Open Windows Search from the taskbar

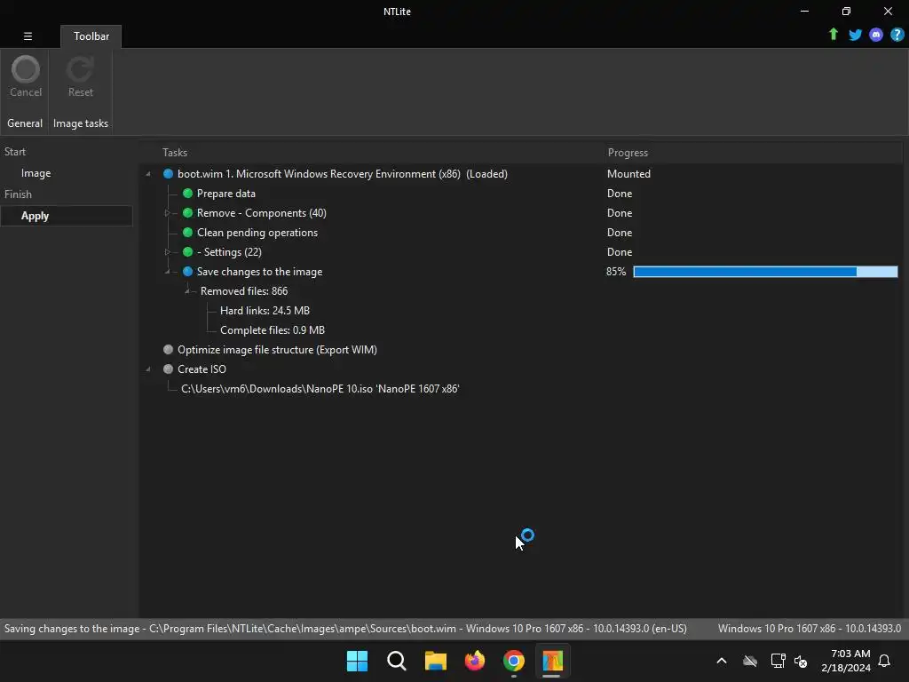coord(397,661)
